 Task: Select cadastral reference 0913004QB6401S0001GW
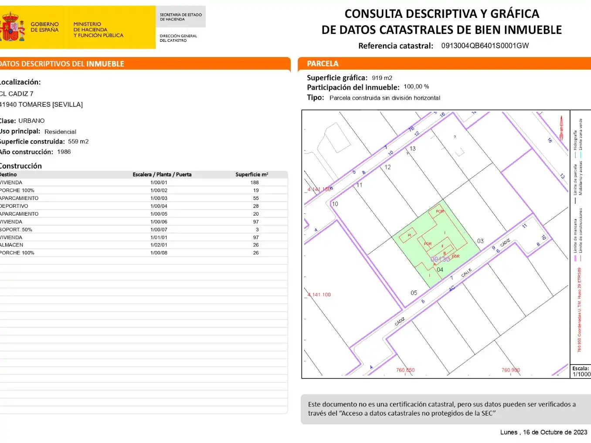coord(485,46)
